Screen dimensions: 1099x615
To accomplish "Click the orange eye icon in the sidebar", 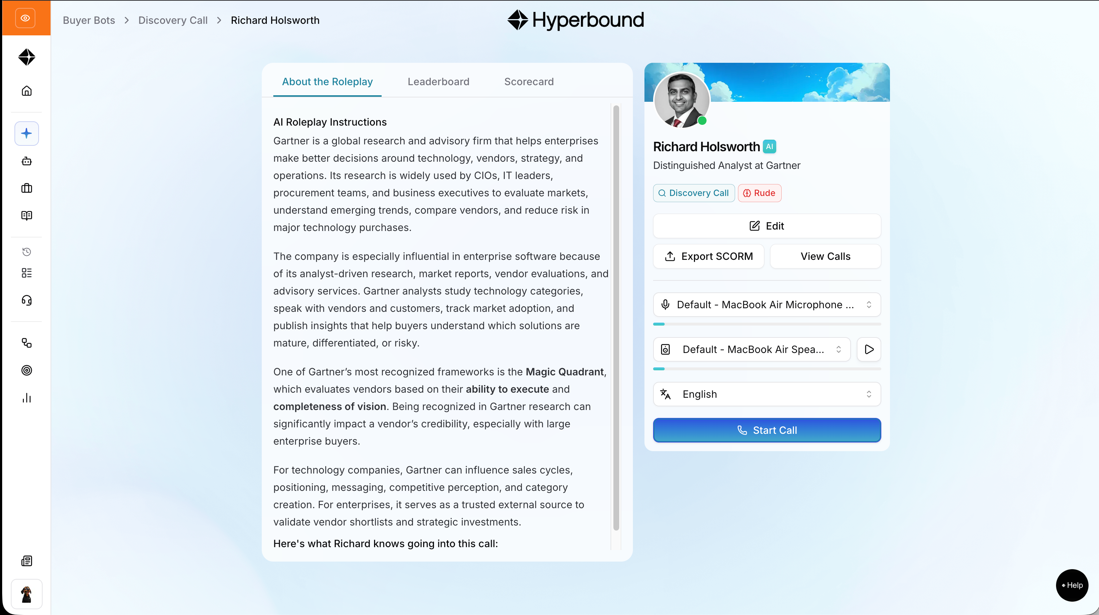I will [26, 18].
